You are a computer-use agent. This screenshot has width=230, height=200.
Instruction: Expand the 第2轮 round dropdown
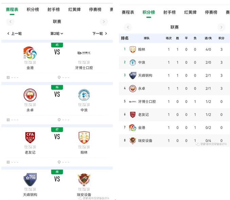(57, 34)
